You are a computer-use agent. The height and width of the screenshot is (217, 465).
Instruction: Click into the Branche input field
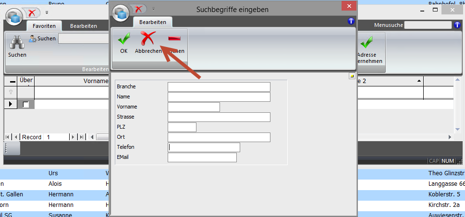click(219, 87)
